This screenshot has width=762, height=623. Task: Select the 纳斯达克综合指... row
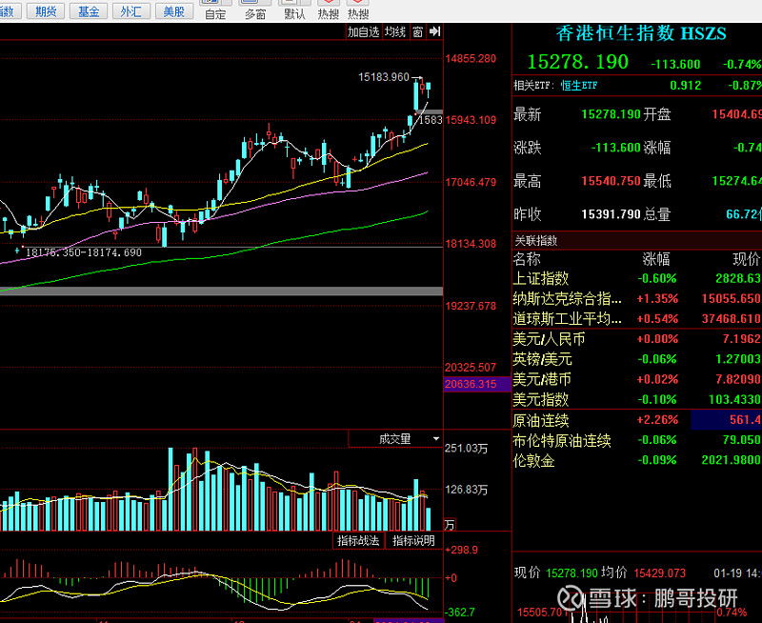pos(636,298)
